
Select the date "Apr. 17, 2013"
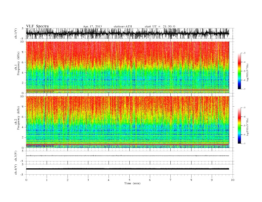(92, 26)
